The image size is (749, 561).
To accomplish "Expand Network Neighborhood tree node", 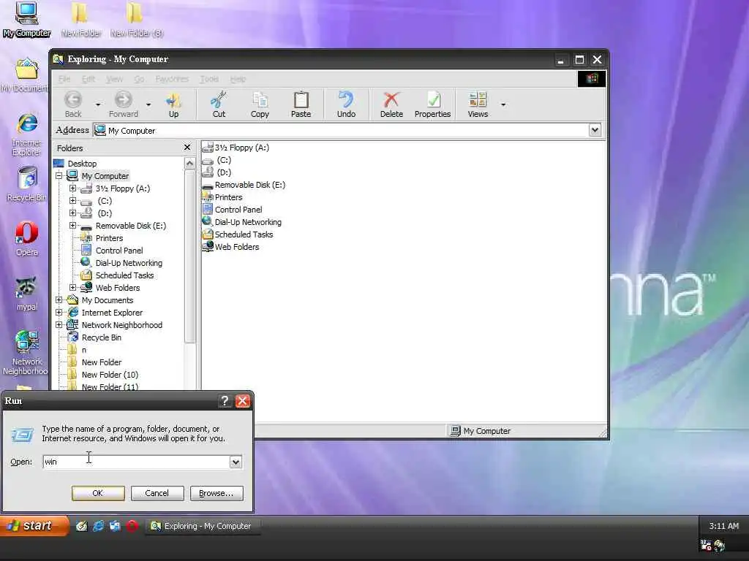I will pos(59,324).
